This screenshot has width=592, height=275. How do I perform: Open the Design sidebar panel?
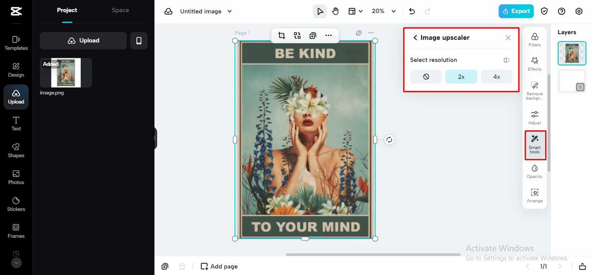16,70
